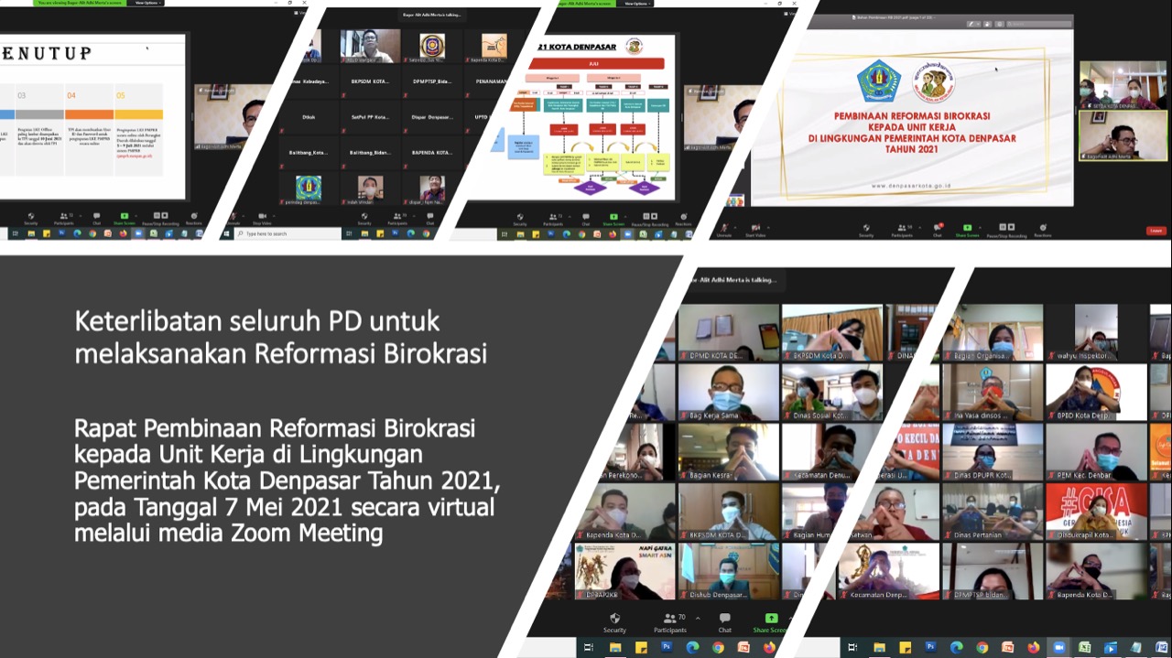Select the Bag Kerja Sama video tile

[728, 392]
